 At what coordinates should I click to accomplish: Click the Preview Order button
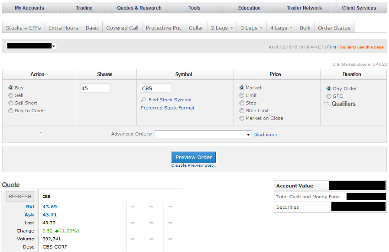pos(194,157)
